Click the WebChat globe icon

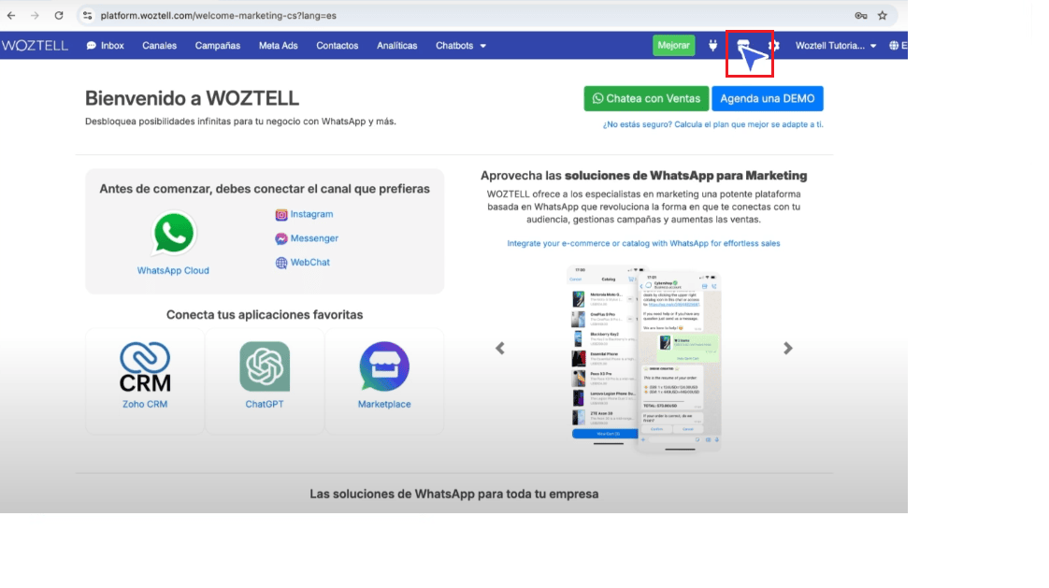pos(281,263)
